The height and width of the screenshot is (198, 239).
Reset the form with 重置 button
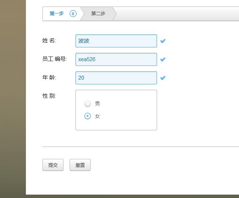[80, 165]
